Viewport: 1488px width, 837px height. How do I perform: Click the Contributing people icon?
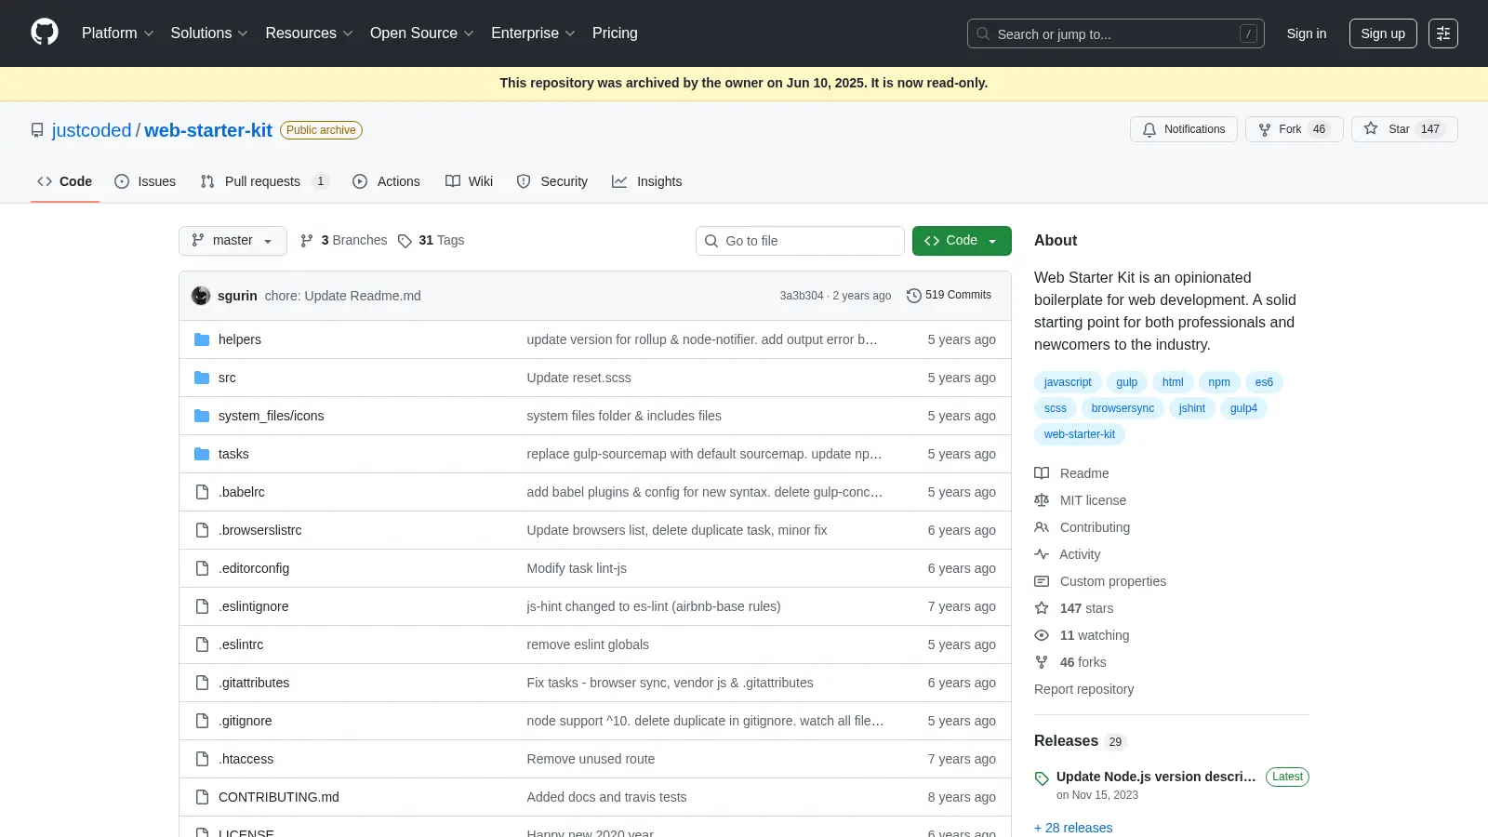pos(1042,527)
